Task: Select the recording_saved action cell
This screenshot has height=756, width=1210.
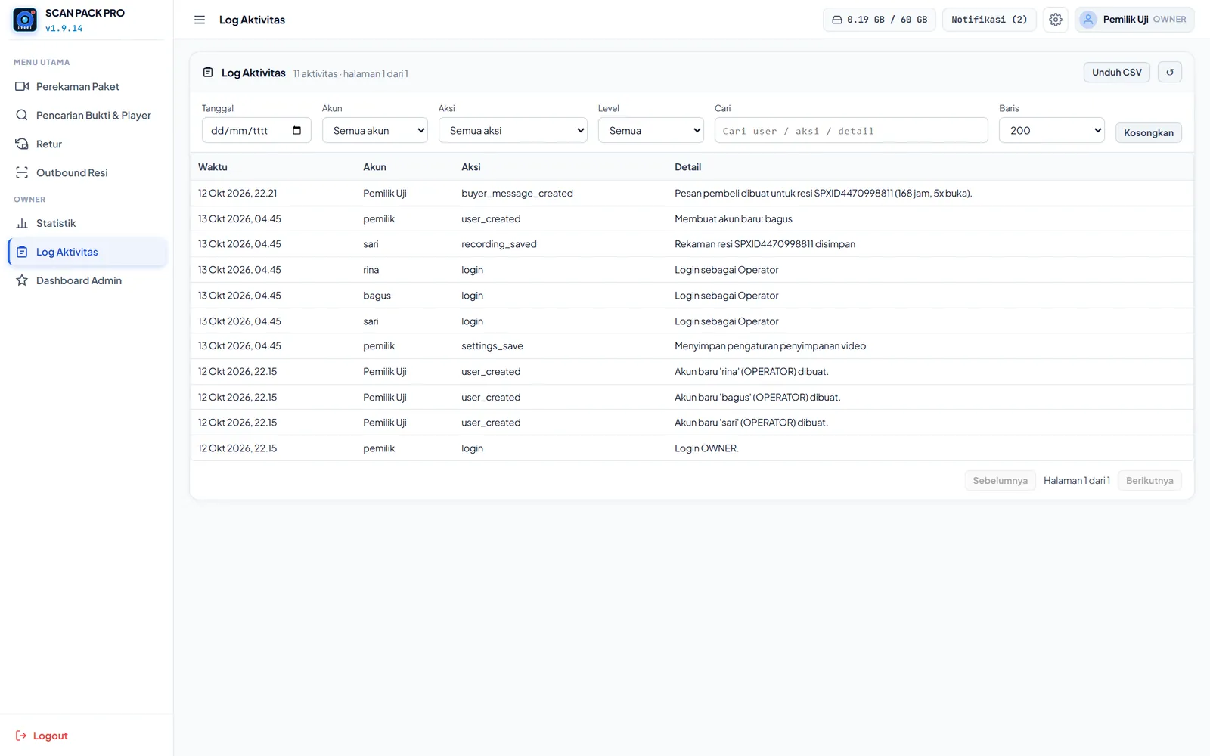Action: (499, 244)
